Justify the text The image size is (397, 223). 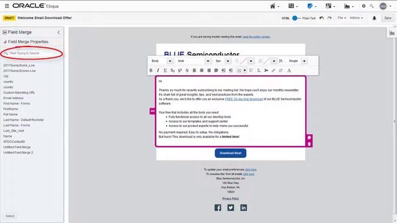coord(216,71)
